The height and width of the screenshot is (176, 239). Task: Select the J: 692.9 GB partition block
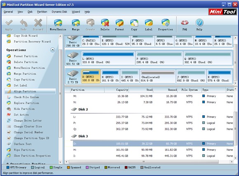(x=191, y=76)
